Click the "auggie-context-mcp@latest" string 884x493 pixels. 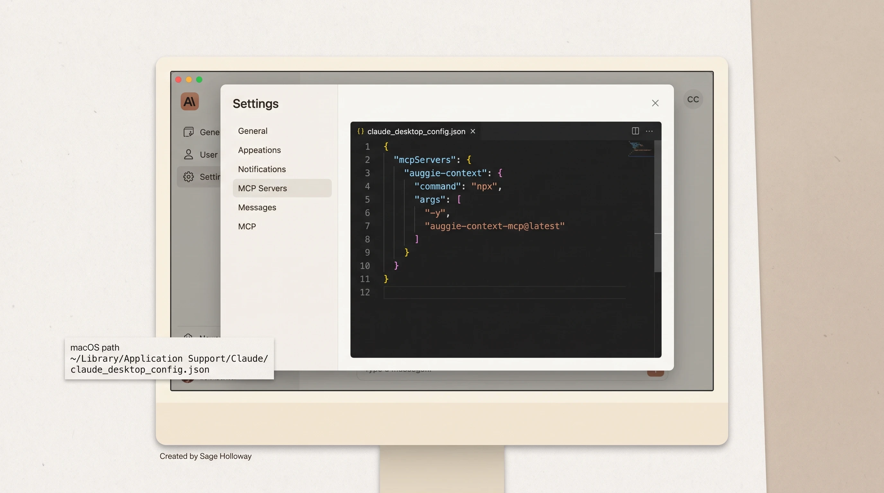(494, 226)
